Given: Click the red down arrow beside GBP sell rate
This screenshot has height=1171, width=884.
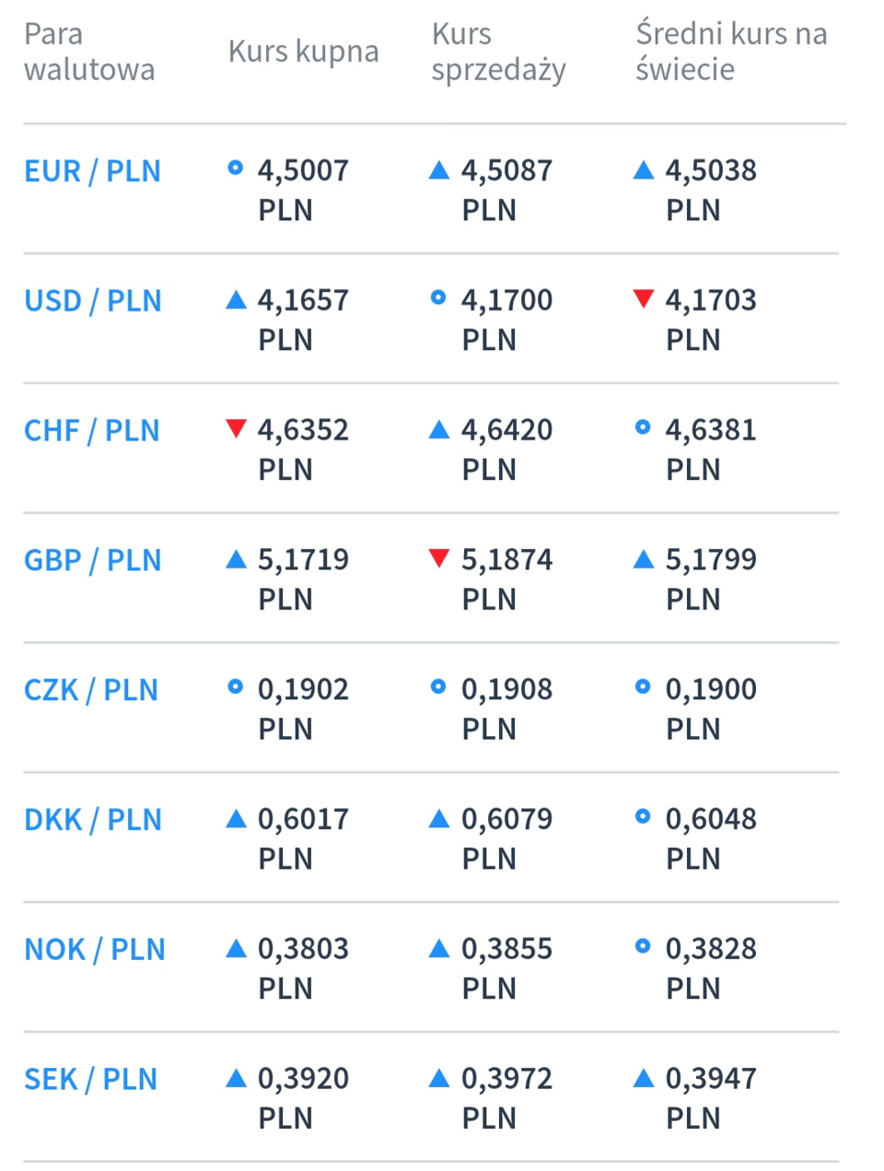Looking at the screenshot, I should coord(439,558).
